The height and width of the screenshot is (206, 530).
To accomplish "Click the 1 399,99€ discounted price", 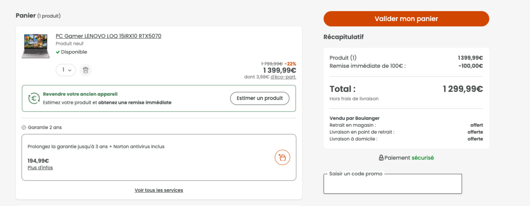I will (280, 70).
